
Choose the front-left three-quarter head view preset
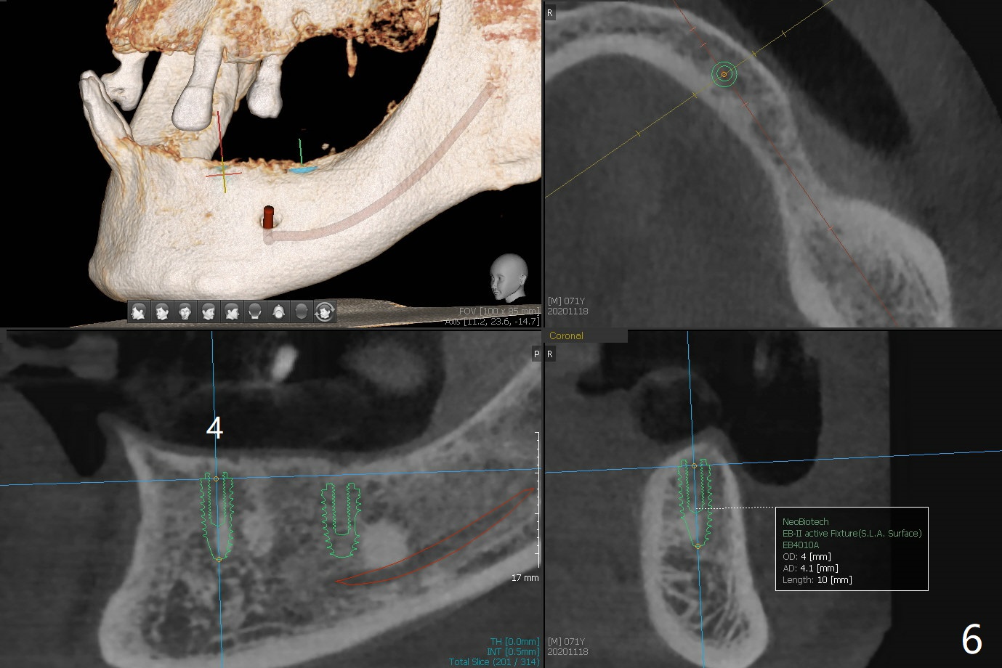pos(161,311)
